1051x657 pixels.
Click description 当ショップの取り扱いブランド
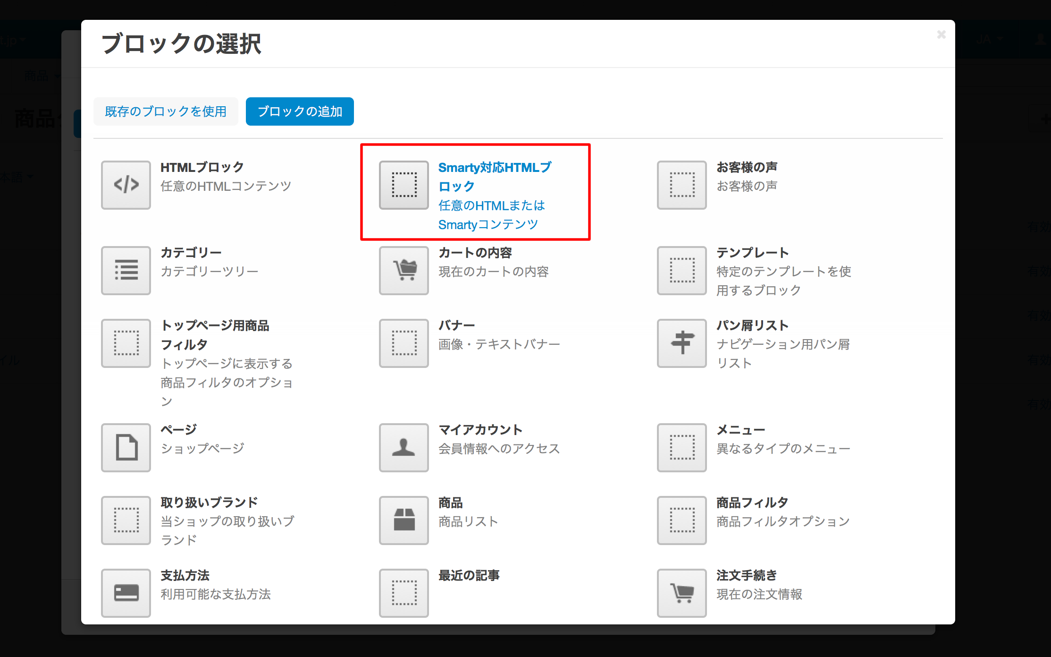(227, 531)
